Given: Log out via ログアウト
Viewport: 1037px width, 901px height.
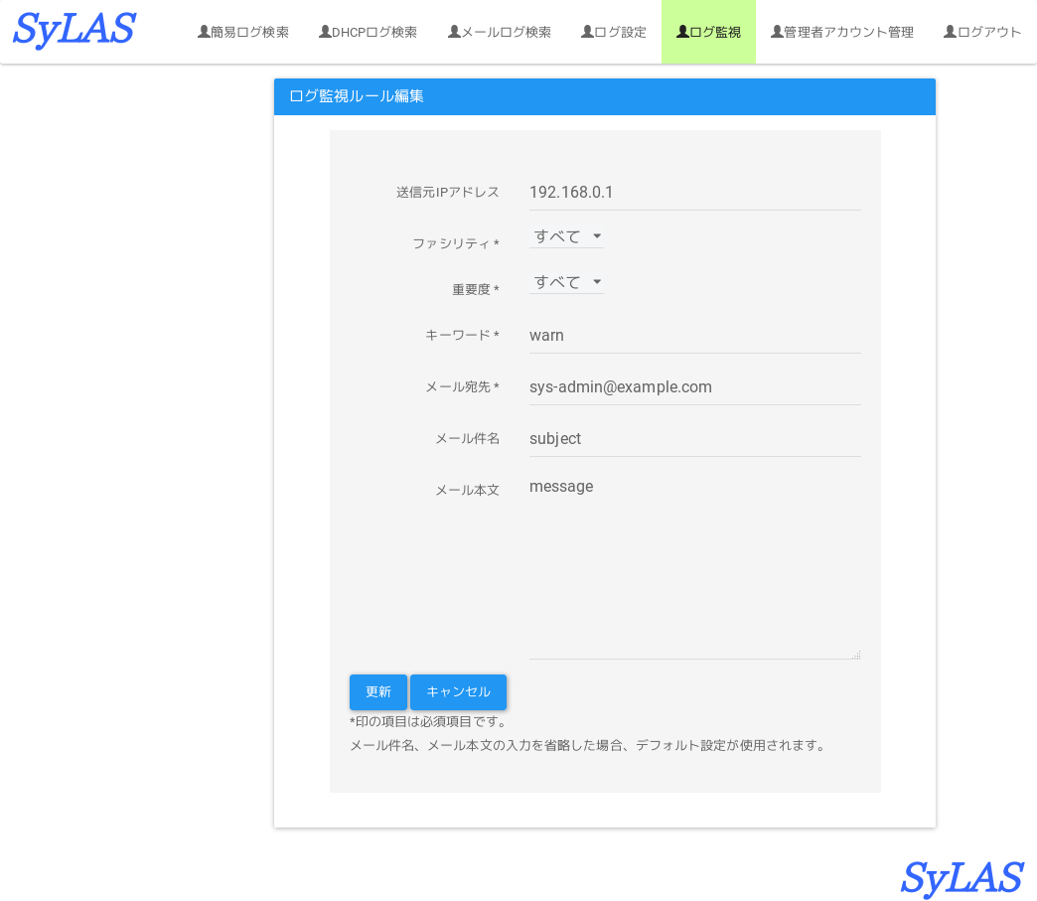Looking at the screenshot, I should click(982, 32).
